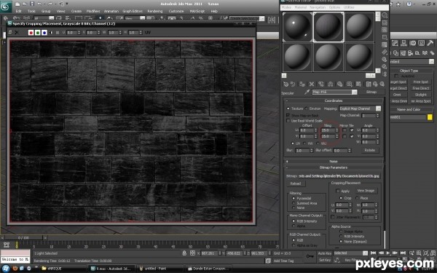Toggle the U Tile checkbox
Screen dimensions: 437x273
click(352, 130)
